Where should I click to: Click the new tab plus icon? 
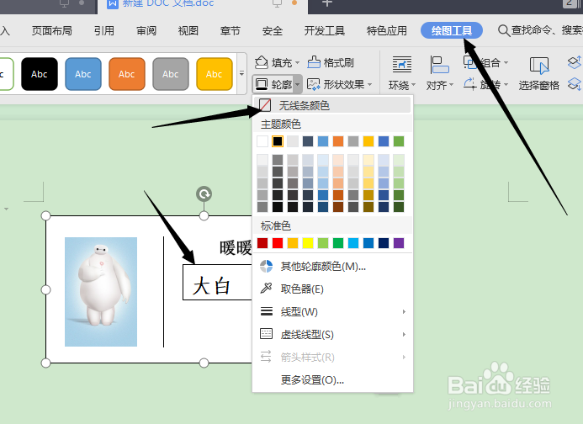pyautogui.click(x=326, y=3)
